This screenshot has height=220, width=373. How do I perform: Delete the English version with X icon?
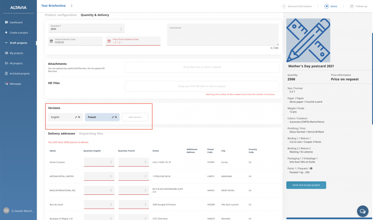click(x=79, y=117)
